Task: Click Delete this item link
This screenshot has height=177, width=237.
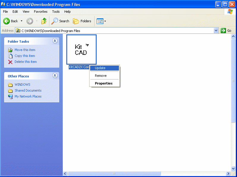Action: pyautogui.click(x=26, y=62)
